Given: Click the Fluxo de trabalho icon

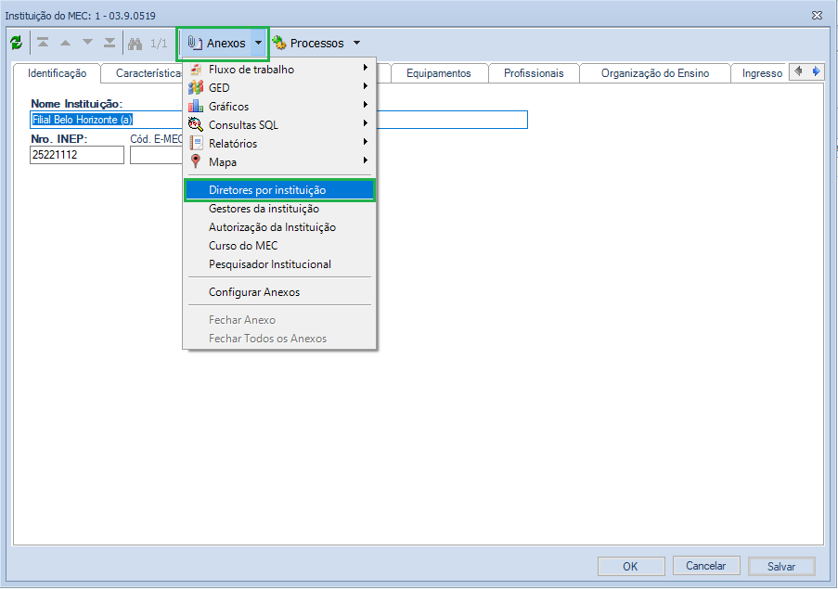Looking at the screenshot, I should (x=196, y=70).
